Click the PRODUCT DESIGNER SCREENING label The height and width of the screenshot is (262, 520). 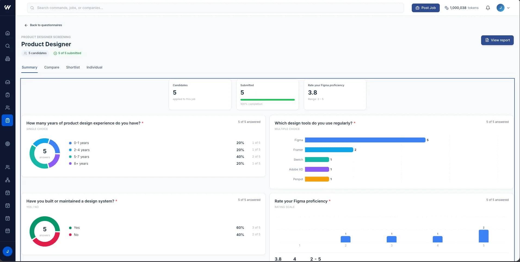(x=46, y=37)
